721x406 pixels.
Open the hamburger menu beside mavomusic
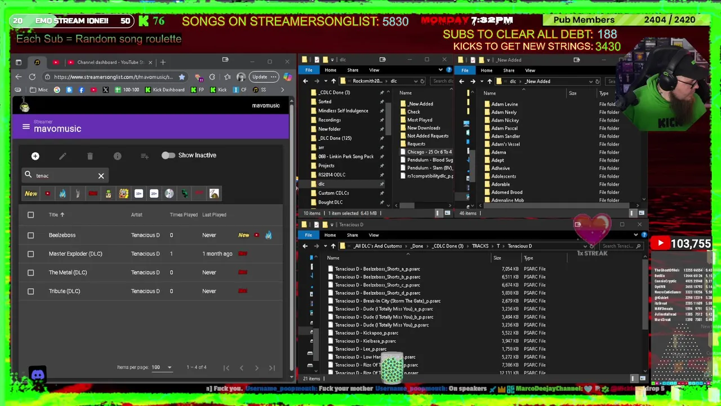pos(26,127)
